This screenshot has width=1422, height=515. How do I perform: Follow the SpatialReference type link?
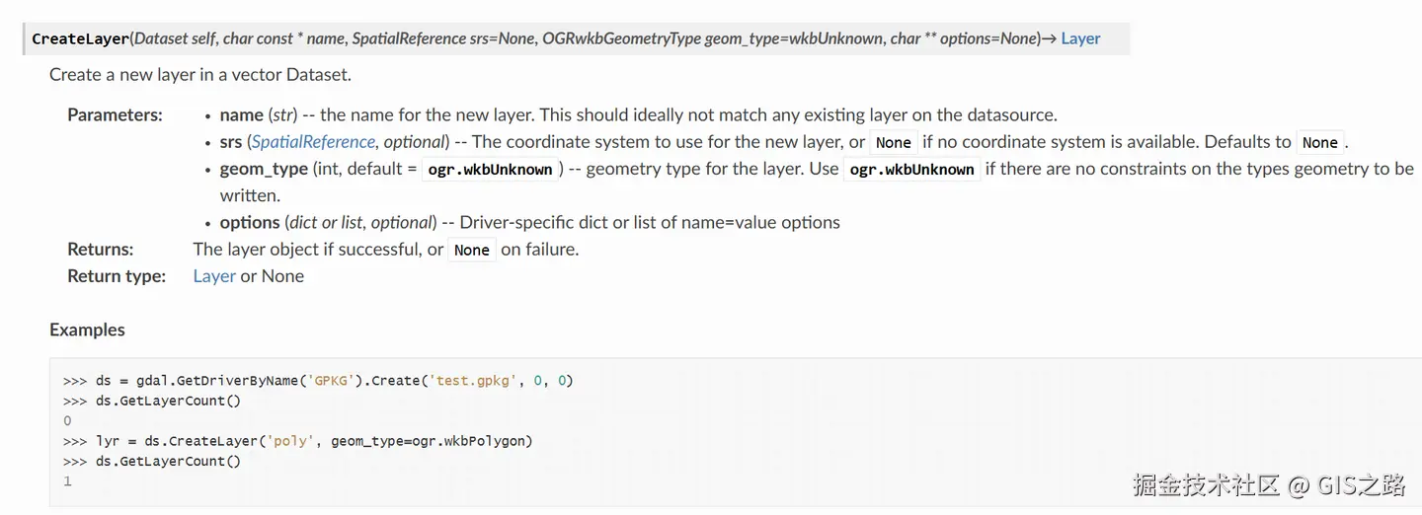[x=313, y=142]
